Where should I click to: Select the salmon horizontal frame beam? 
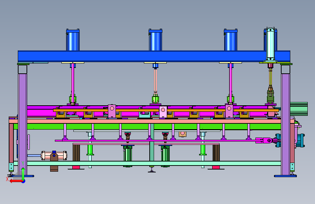pos(147,121)
